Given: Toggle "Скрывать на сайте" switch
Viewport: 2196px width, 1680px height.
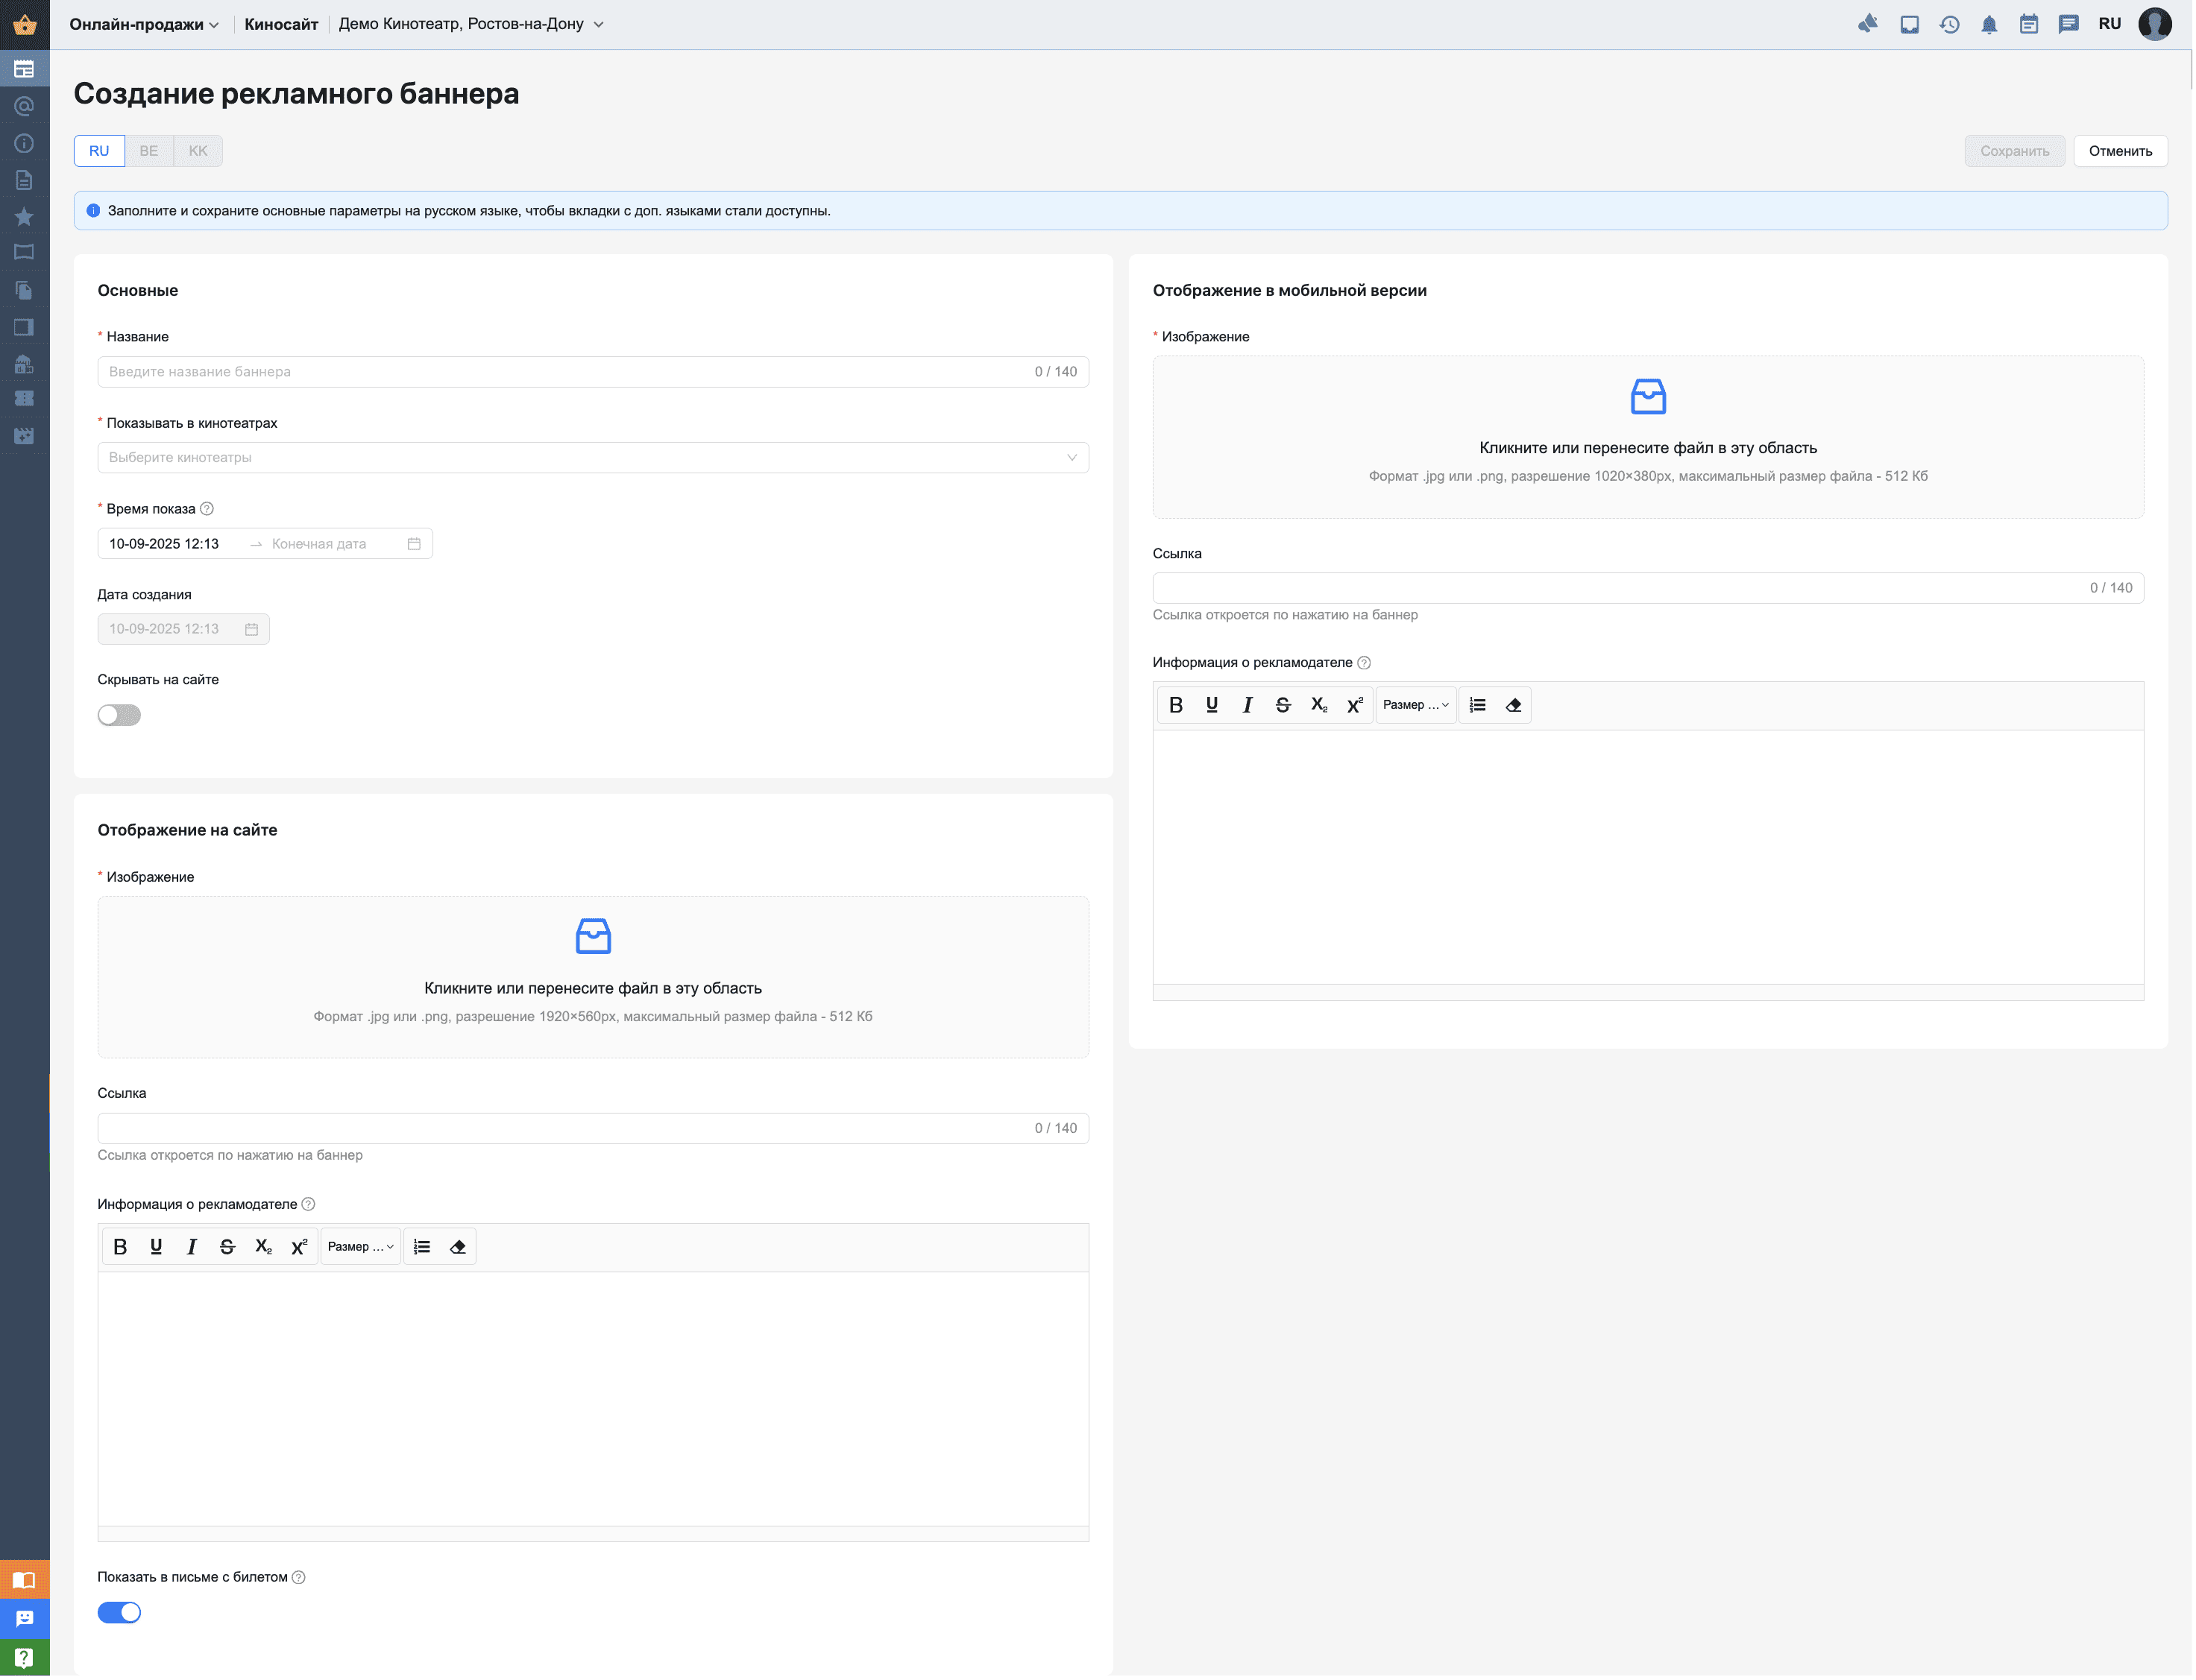Looking at the screenshot, I should [119, 716].
